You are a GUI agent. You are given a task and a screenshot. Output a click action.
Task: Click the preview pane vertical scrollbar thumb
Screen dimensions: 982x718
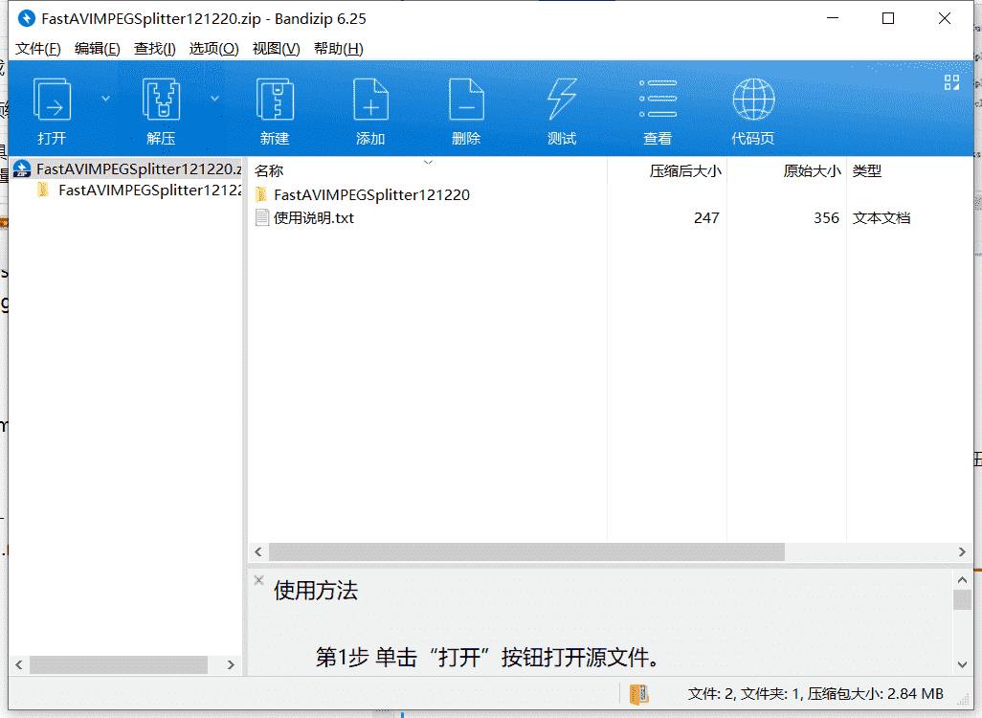(x=963, y=600)
